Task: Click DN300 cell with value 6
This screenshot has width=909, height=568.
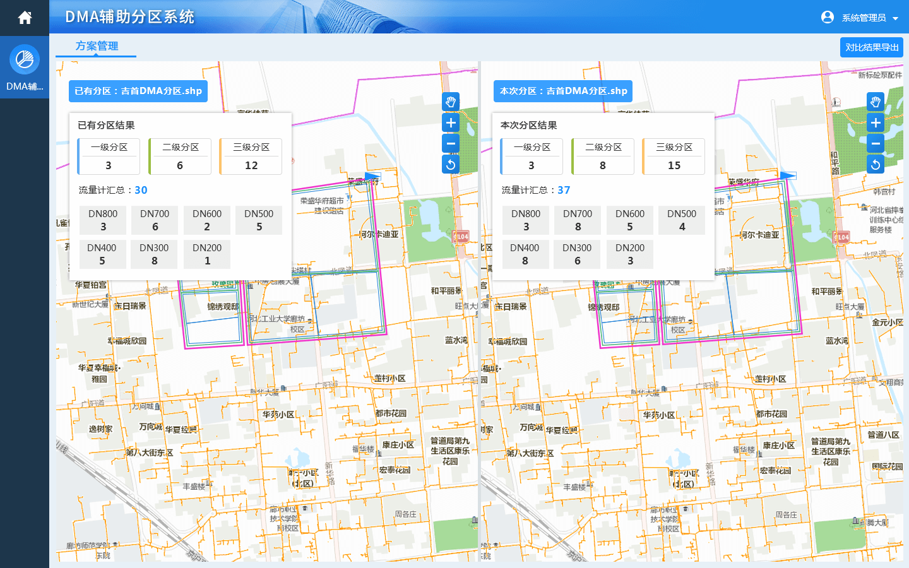Action: pos(578,254)
